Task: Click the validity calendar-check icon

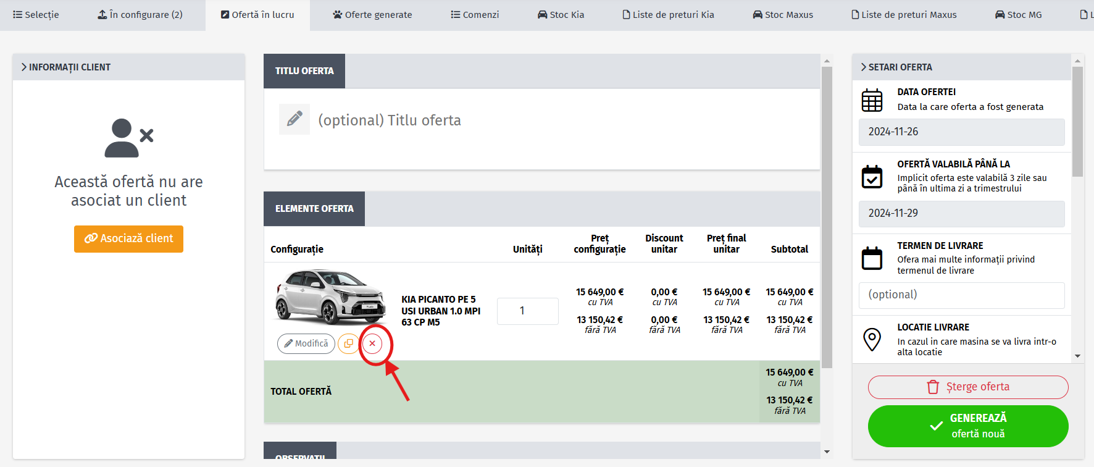Action: [872, 177]
